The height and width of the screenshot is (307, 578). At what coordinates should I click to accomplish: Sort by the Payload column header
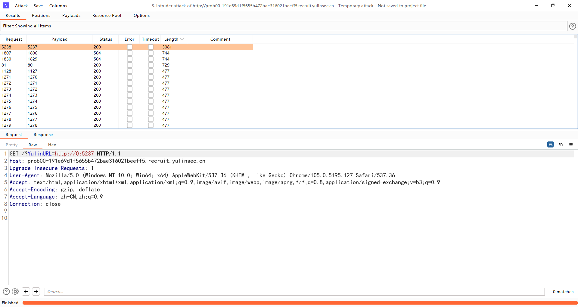pyautogui.click(x=59, y=39)
